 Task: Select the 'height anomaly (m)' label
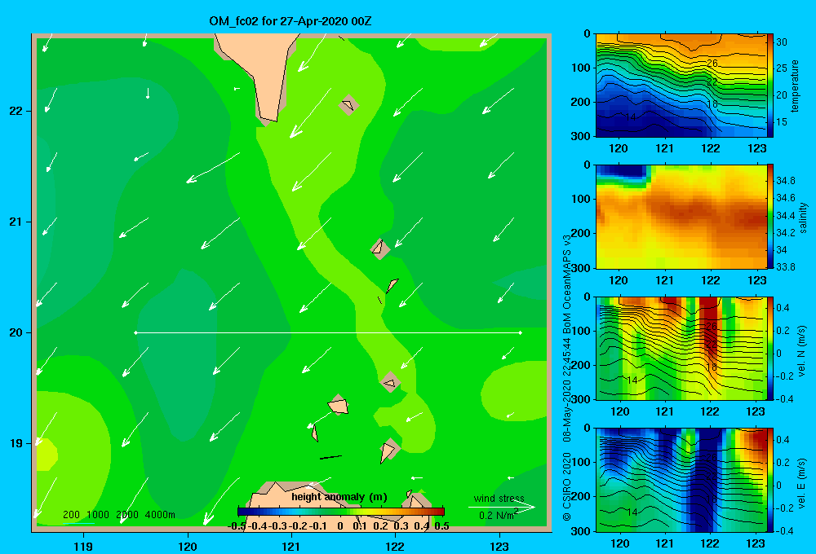click(339, 497)
